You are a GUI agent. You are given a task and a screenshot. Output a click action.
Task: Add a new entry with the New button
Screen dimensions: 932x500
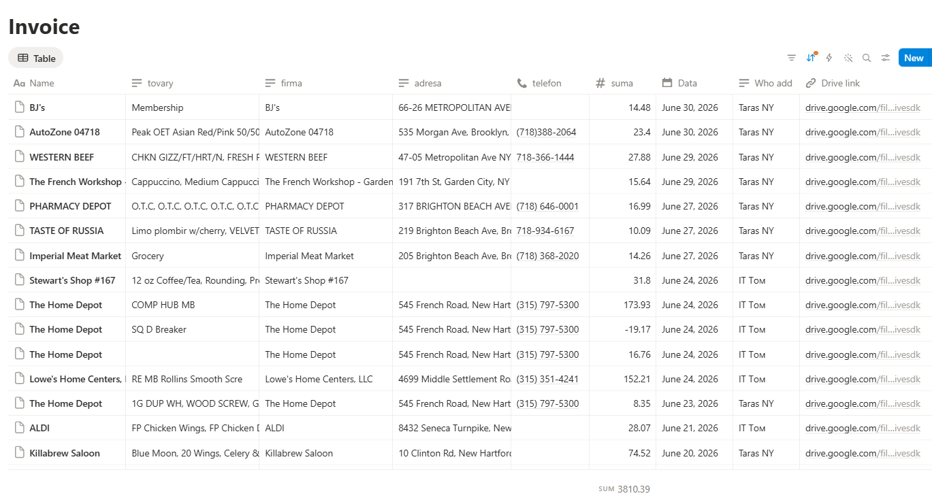point(914,58)
